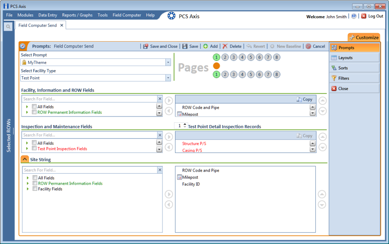Expand ROW Permanent Information Fields in Site String
389x244 pixels.
point(28,183)
